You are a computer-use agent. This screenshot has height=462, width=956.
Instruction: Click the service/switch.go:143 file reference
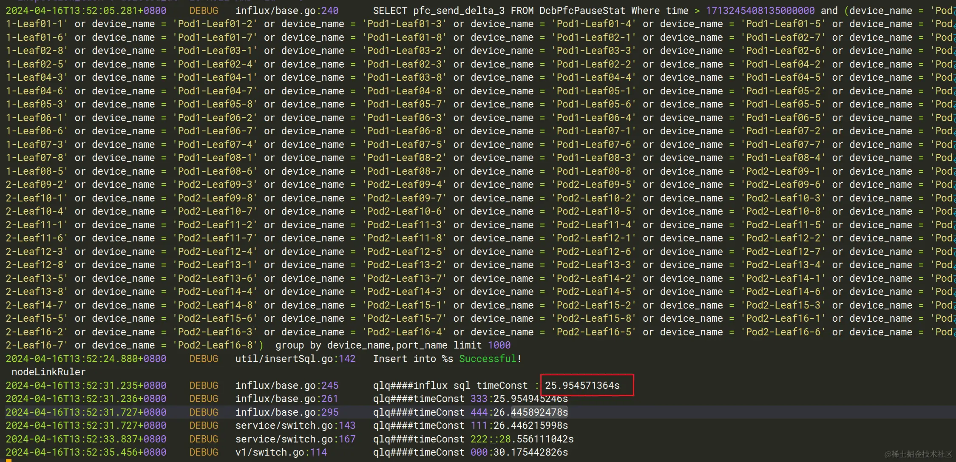(x=295, y=425)
